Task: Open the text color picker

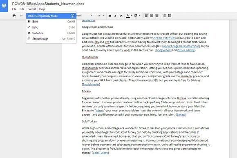Action: [128, 16]
